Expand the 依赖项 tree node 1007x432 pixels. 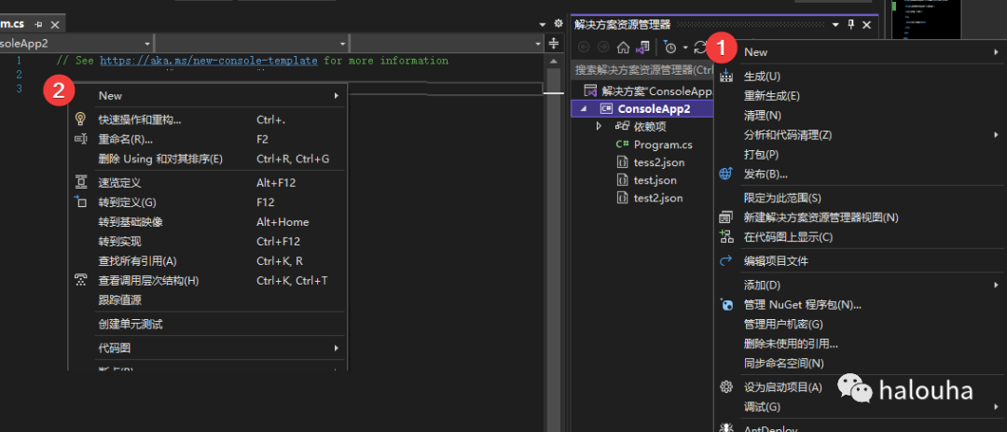click(x=600, y=126)
